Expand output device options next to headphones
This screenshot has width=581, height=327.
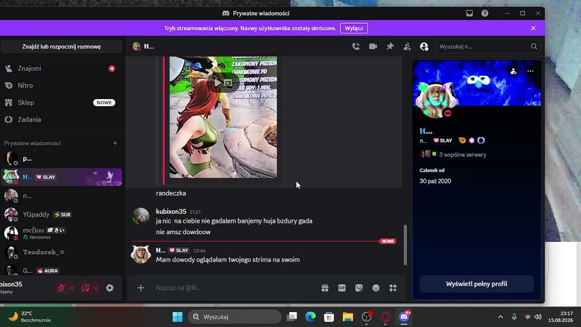(x=96, y=288)
